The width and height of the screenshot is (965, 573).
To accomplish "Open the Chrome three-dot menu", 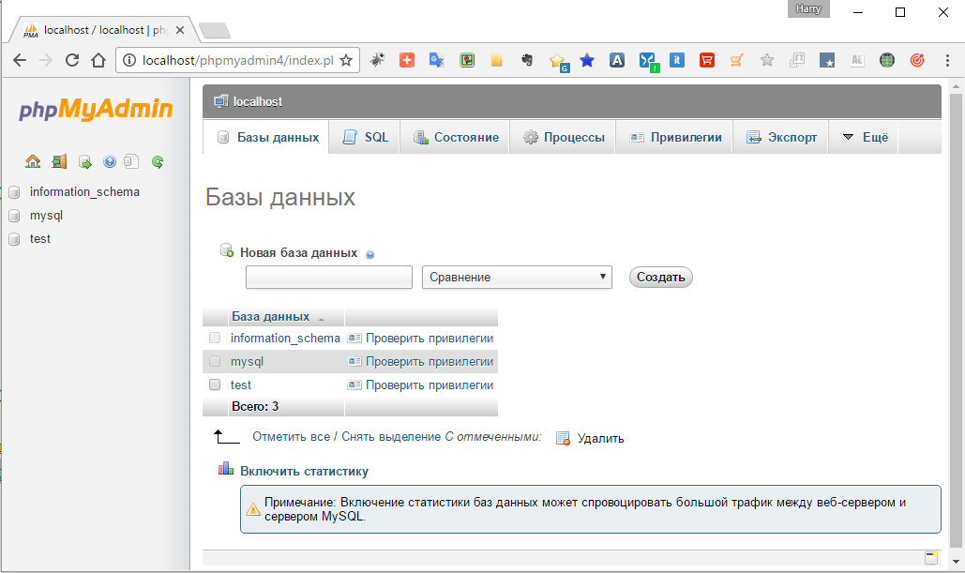I will 946,60.
